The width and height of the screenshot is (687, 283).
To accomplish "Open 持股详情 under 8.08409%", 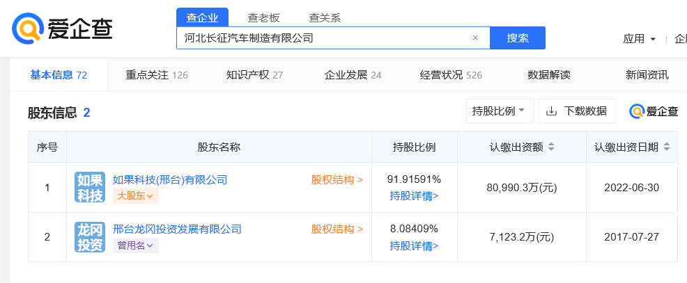I will pos(414,246).
